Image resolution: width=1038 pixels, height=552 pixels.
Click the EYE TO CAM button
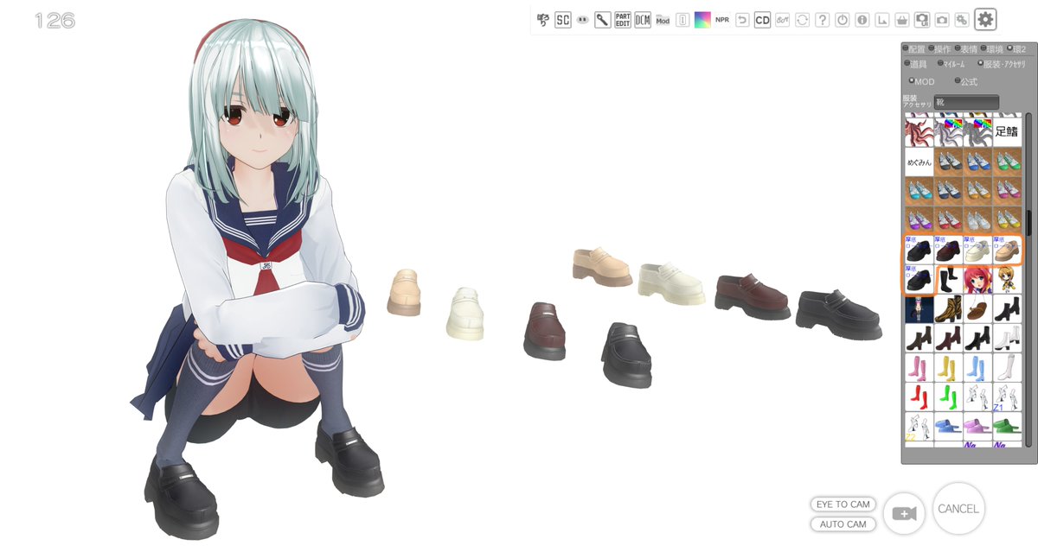843,504
